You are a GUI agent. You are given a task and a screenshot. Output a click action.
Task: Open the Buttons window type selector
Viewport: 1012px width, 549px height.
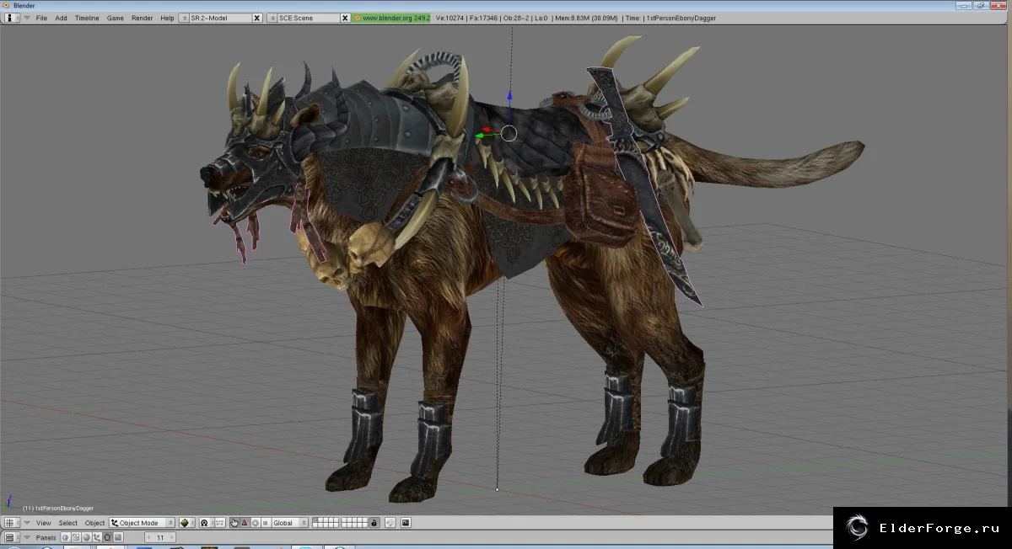pos(11,537)
